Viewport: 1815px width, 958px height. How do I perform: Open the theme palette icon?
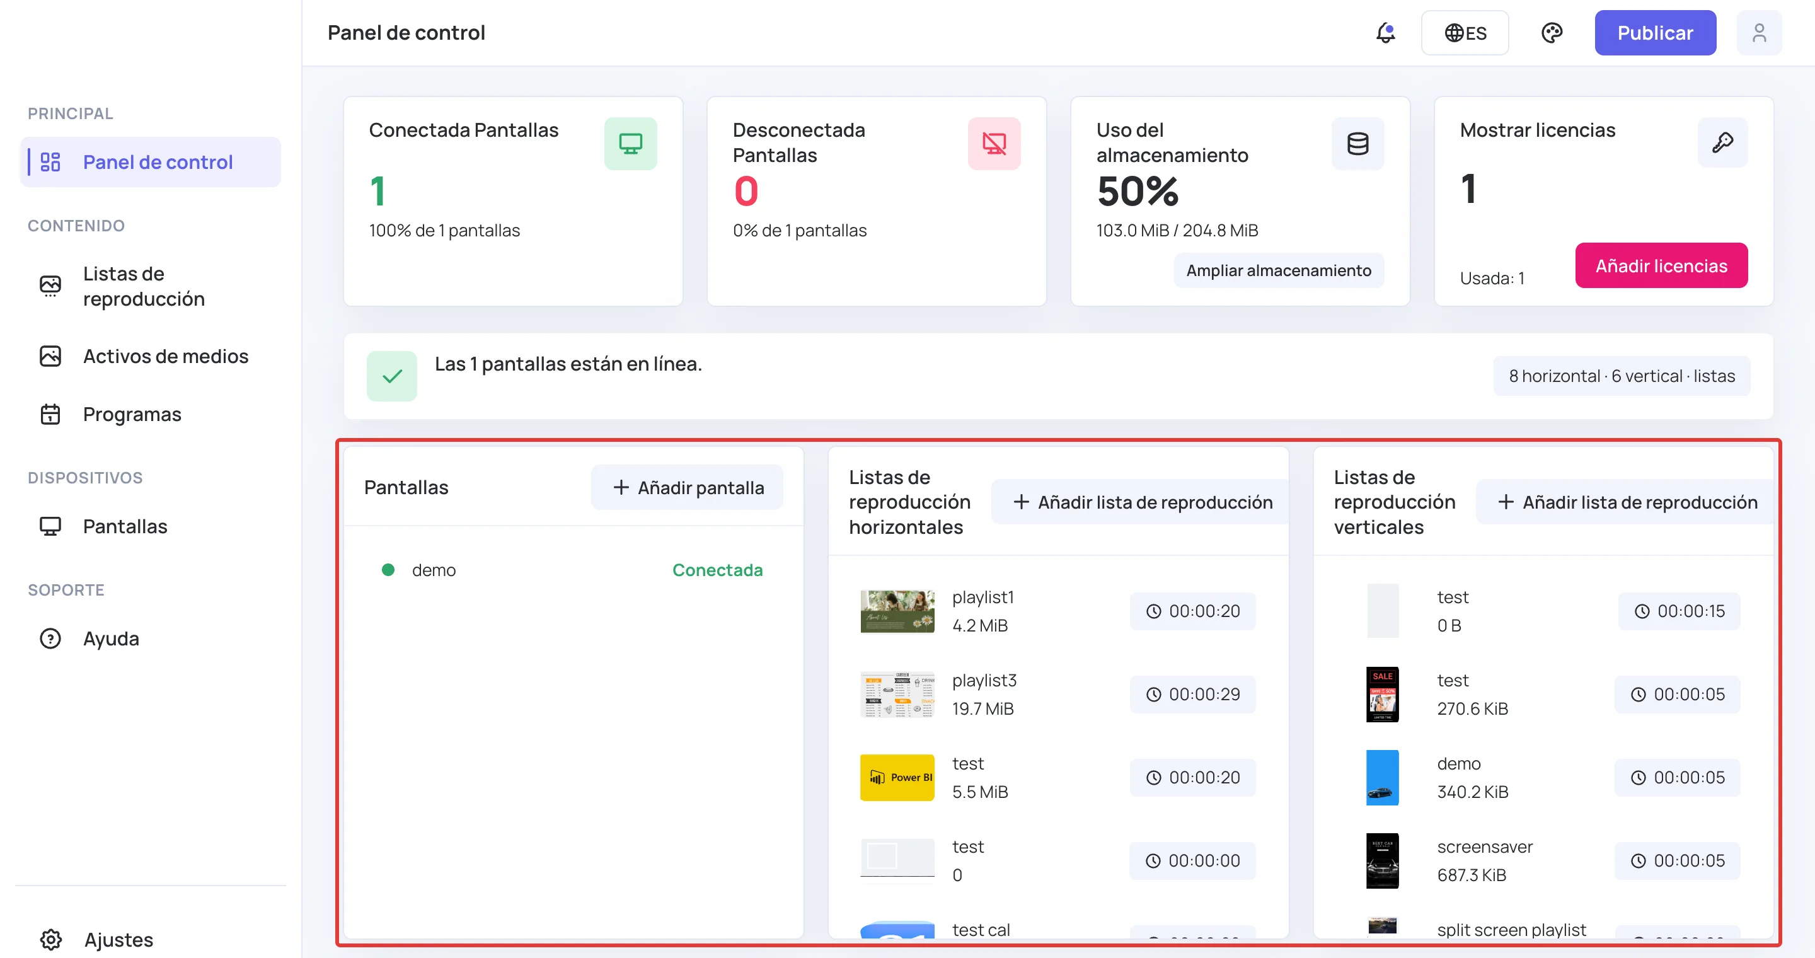(x=1552, y=33)
